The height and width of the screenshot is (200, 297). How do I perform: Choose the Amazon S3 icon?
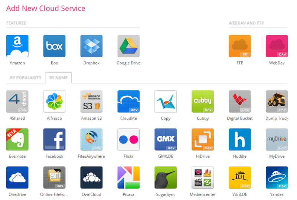tap(91, 101)
